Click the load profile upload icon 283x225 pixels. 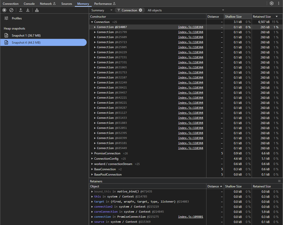[21, 10]
